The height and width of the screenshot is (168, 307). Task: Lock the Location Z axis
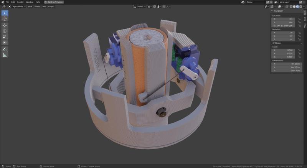click(x=299, y=26)
